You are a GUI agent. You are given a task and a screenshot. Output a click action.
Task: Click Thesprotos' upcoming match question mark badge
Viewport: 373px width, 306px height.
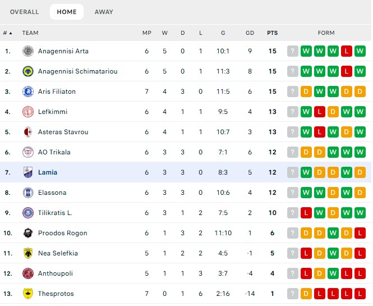click(292, 294)
